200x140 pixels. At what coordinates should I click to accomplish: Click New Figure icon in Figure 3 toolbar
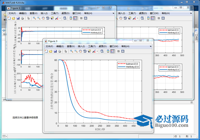(46, 51)
